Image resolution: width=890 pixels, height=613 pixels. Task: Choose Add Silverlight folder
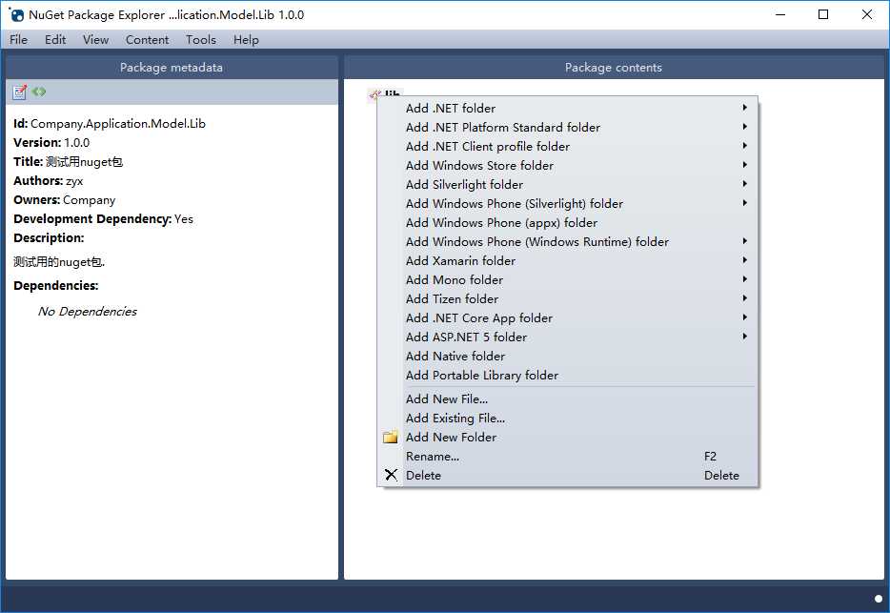coord(568,184)
